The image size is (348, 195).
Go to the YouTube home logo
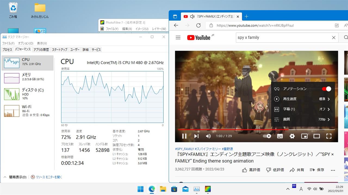(x=199, y=38)
